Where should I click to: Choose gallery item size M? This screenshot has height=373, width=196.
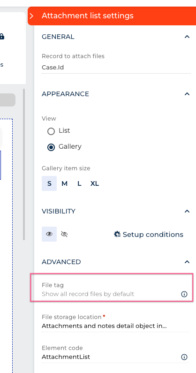point(64,183)
